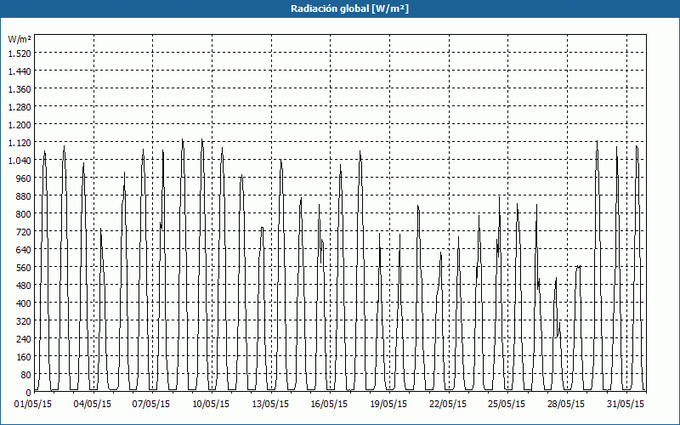This screenshot has height=425, width=680.
Task: Select the 960 y-axis tick label
Action: [x=23, y=178]
